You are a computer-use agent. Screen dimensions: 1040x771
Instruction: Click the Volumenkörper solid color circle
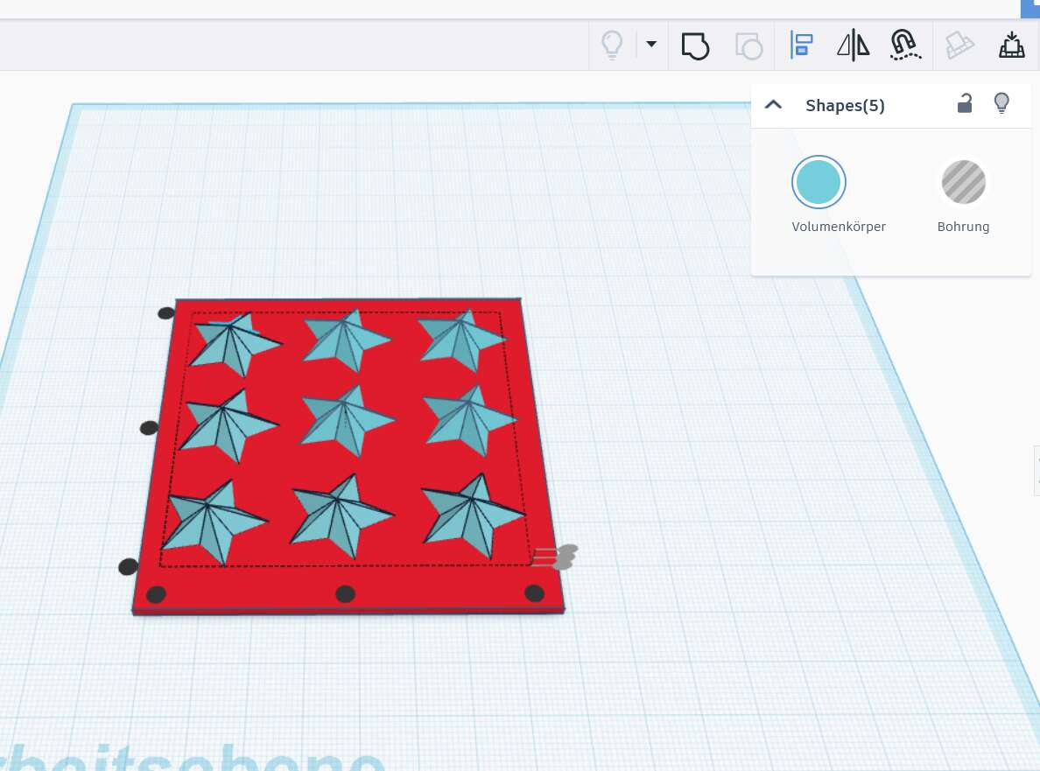(819, 182)
